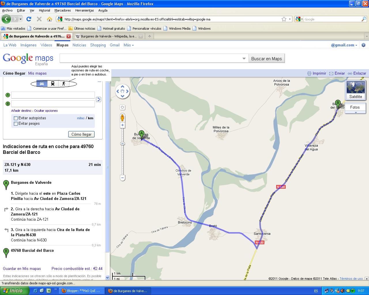Open the Herramientas menu
Screen dimensions: 369x295
(84, 10)
